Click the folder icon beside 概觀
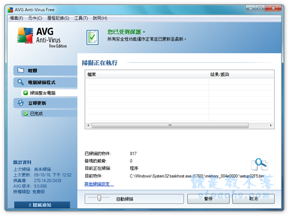The width and height of the screenshot is (289, 216). point(21,70)
